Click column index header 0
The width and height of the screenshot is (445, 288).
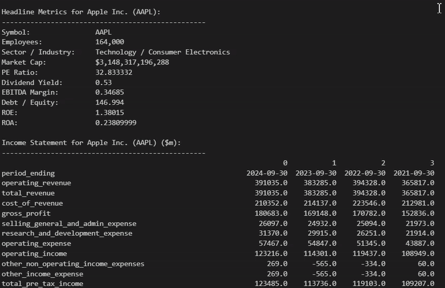tap(285, 163)
